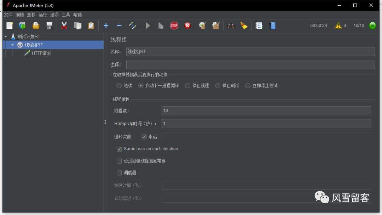Shut down the test with the red X icon

click(x=187, y=26)
